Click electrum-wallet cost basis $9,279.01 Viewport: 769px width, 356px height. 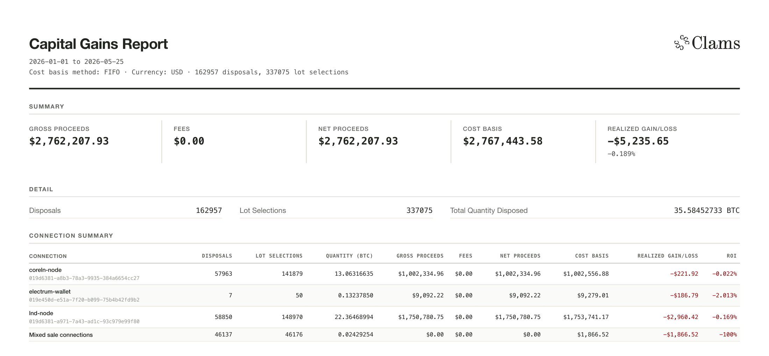[593, 296]
